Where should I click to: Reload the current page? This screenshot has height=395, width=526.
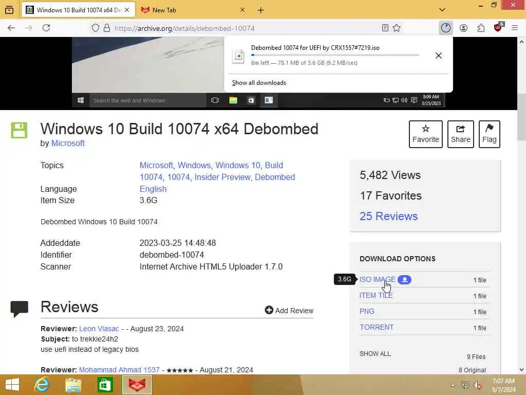(x=46, y=28)
